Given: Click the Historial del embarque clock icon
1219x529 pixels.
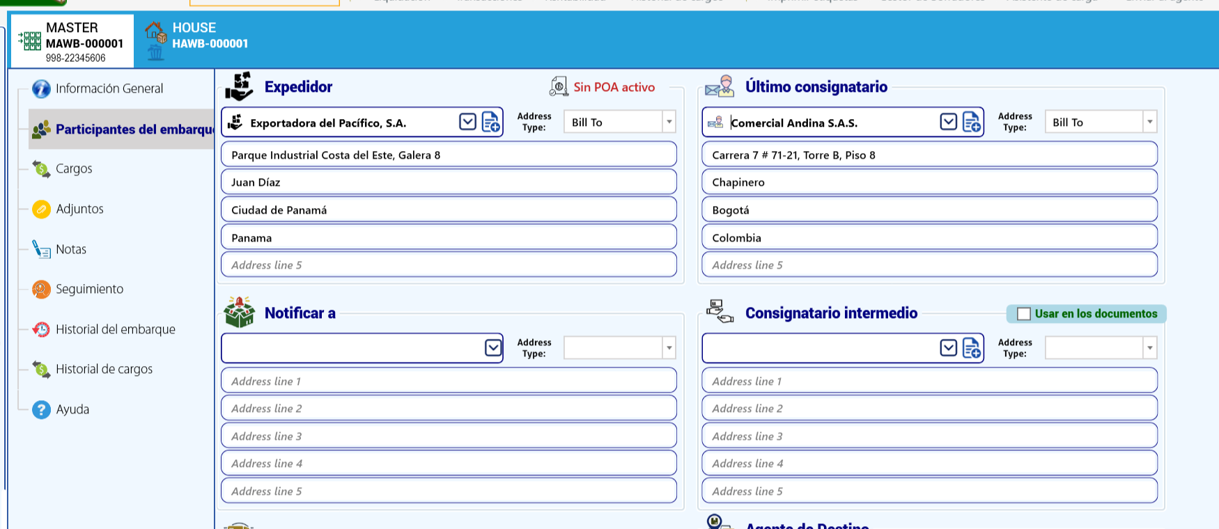Looking at the screenshot, I should 41,329.
